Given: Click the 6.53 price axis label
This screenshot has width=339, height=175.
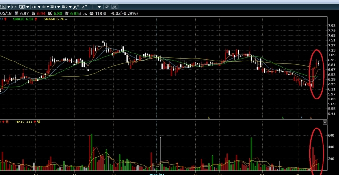Looking at the screenshot, I should 331,75.
